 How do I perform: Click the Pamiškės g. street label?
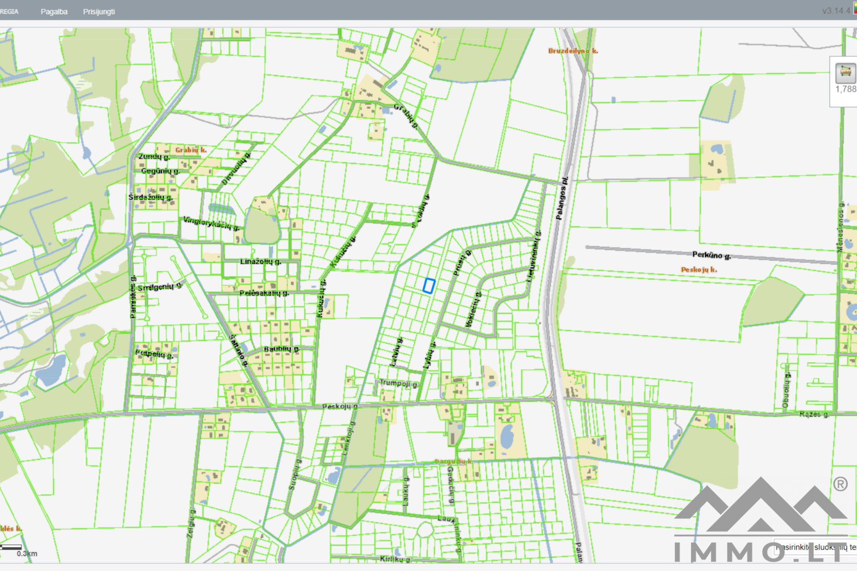pyautogui.click(x=133, y=297)
